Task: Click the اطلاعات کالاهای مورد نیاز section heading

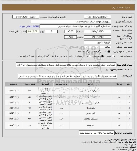Action: 119,69
